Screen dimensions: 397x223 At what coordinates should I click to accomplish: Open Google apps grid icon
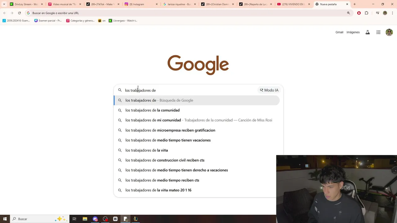click(x=378, y=32)
